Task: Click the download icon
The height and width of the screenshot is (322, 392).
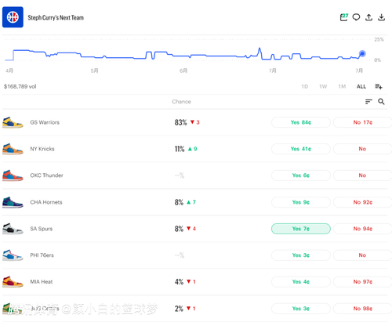Action: [382, 17]
